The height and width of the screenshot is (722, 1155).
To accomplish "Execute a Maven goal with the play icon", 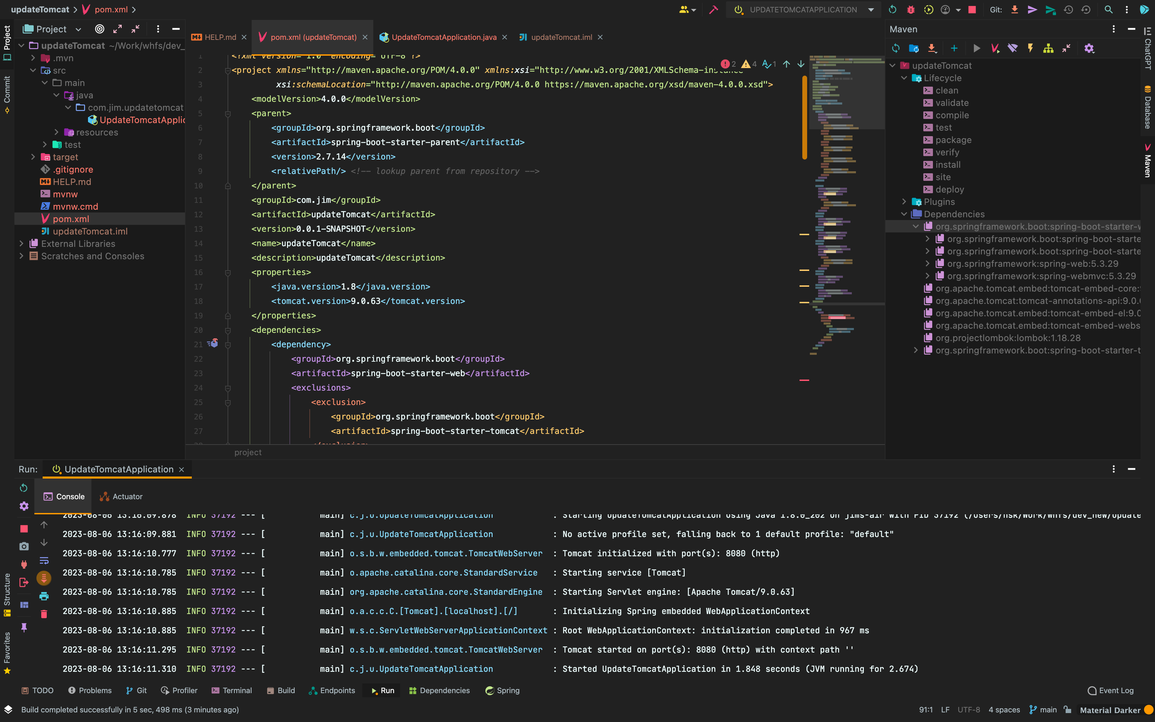I will click(x=977, y=48).
